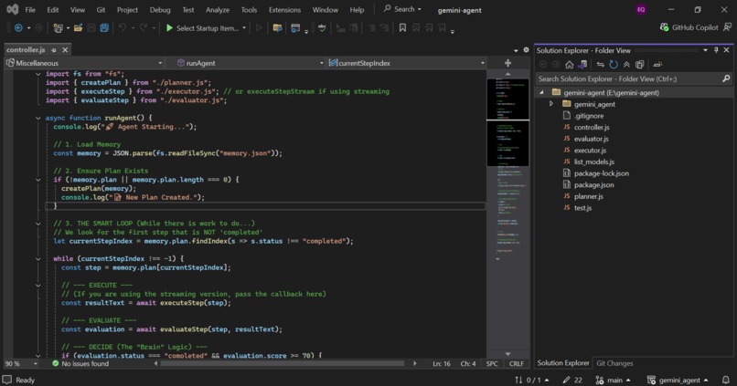The image size is (737, 386).
Task: Click the Find in Files folder icon
Action: click(x=277, y=28)
